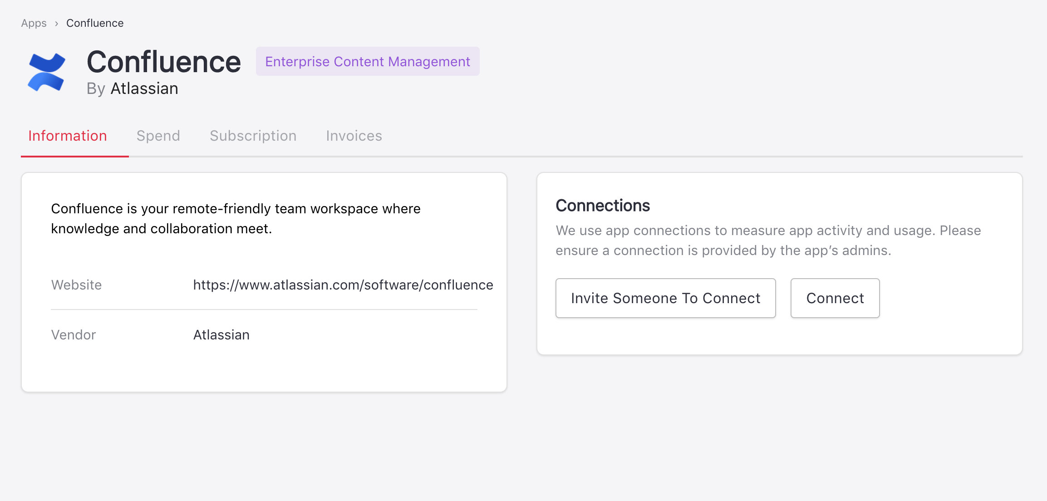The image size is (1047, 501).
Task: Click the breadcrumb chevron separator
Action: [x=57, y=24]
